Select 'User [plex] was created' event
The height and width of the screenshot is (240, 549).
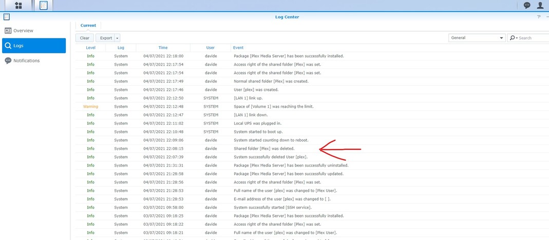(x=256, y=90)
